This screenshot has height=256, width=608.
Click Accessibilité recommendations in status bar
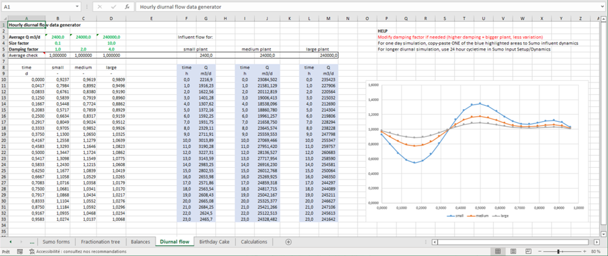coord(79,251)
